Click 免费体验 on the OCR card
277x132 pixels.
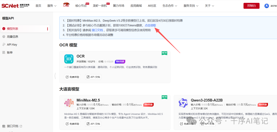pyautogui.click(x=72, y=77)
